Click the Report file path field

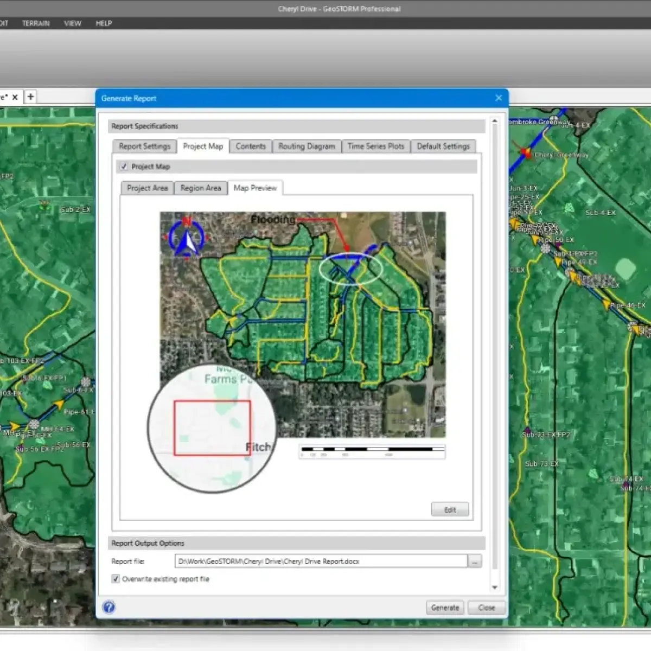pos(321,561)
